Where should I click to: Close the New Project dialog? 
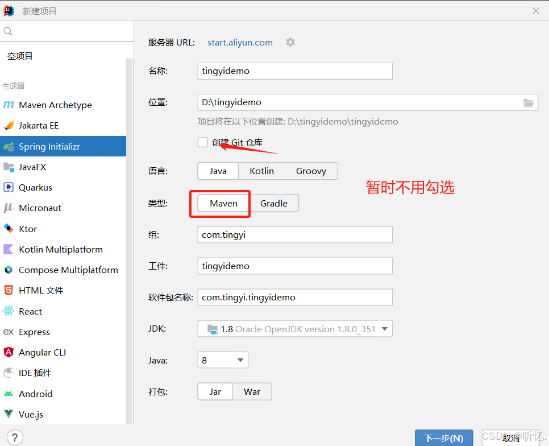(536, 11)
